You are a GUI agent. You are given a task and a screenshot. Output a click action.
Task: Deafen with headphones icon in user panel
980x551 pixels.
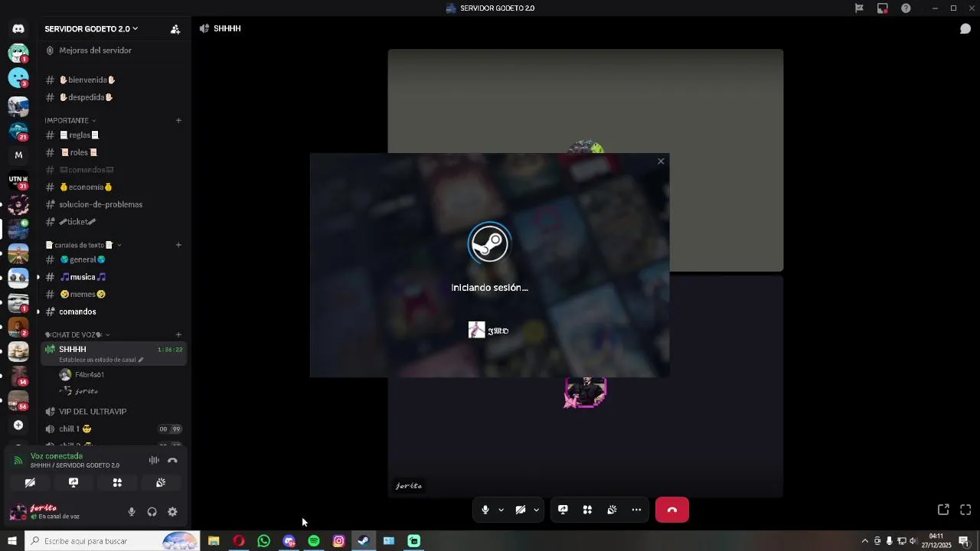point(152,512)
